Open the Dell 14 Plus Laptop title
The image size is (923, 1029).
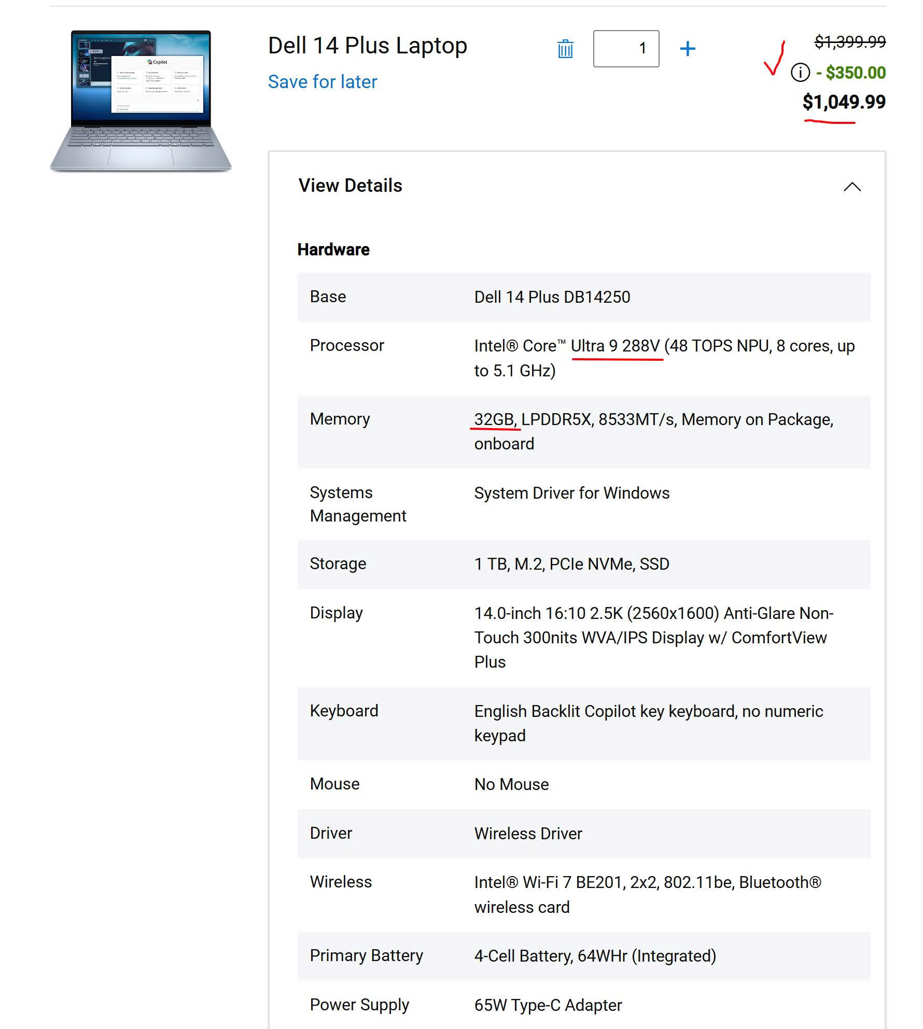pos(367,46)
